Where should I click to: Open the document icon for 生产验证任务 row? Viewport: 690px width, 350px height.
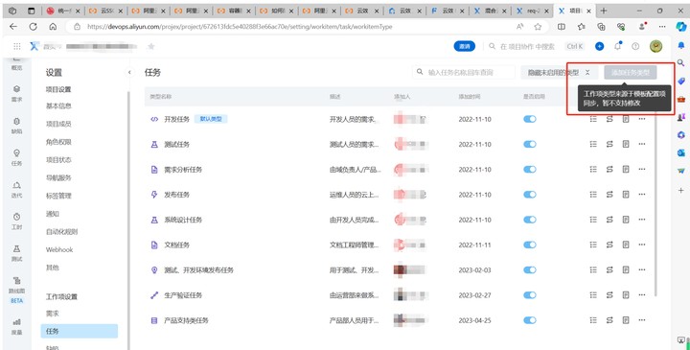pyautogui.click(x=626, y=295)
